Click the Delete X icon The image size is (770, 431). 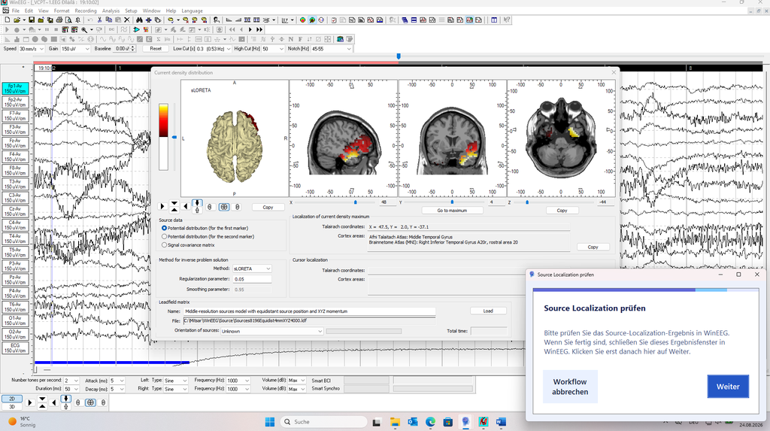pyautogui.click(x=126, y=20)
